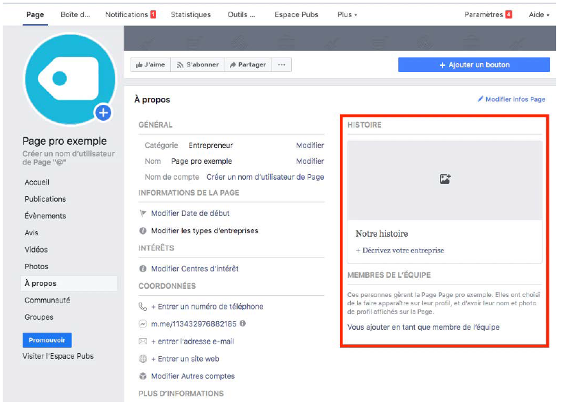The width and height of the screenshot is (561, 404).
Task: Click the flag icon beside Date de début
Action: tap(143, 213)
